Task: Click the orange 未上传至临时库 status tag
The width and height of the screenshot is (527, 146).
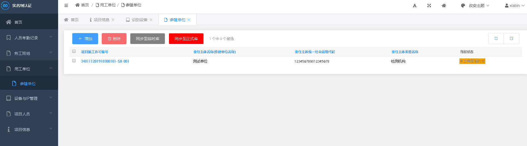Action: coord(472,61)
